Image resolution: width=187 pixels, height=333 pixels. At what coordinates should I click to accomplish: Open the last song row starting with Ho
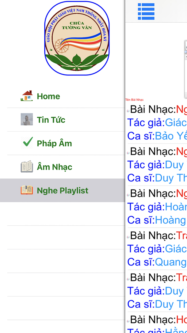click(181, 319)
